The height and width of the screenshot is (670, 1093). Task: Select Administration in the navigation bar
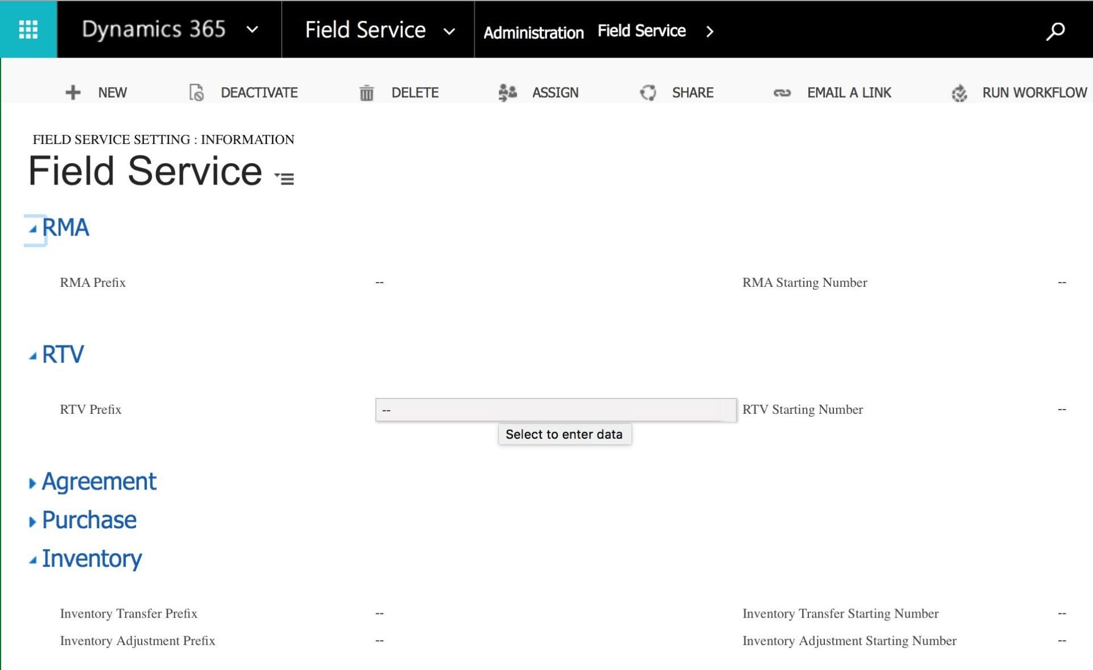[533, 32]
